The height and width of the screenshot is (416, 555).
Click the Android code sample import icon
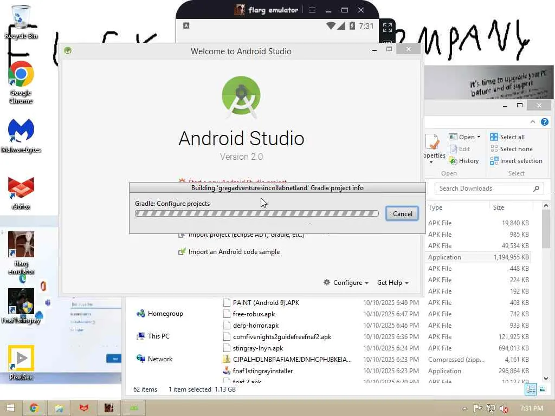tap(182, 252)
